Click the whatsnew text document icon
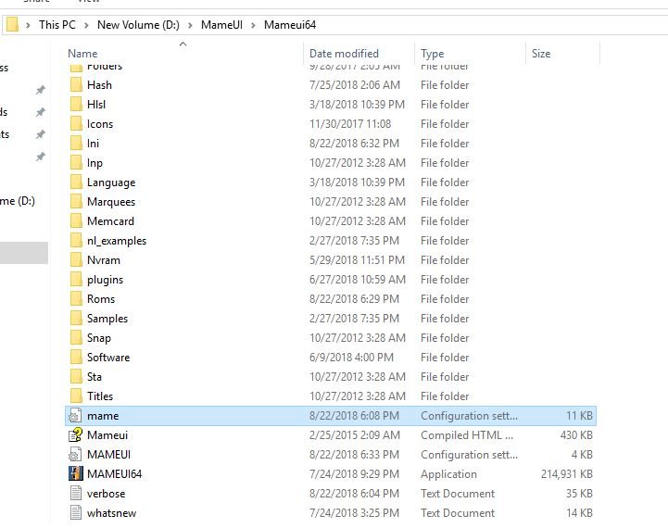 tap(76, 512)
